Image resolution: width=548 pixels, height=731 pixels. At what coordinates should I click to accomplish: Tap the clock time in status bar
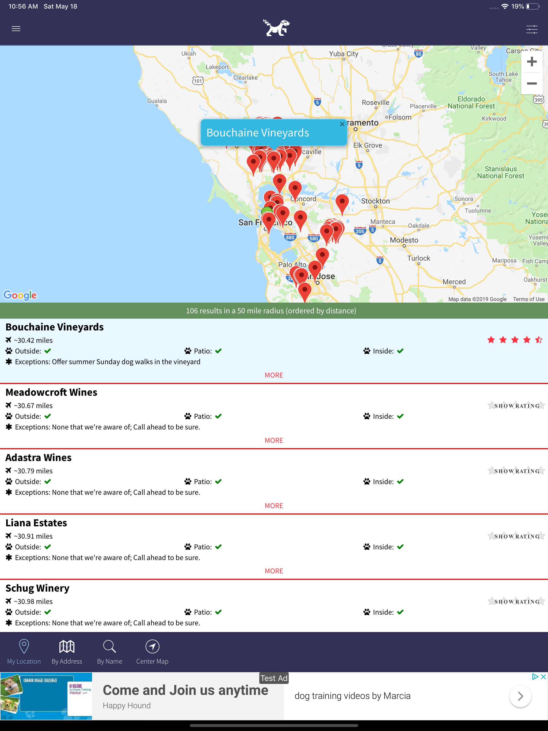(x=23, y=7)
